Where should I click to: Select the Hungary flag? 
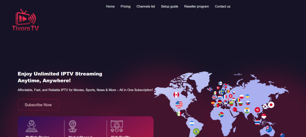pos(233,99)
